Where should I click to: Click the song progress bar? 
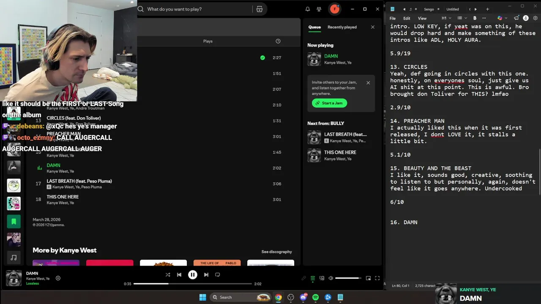[x=193, y=284]
